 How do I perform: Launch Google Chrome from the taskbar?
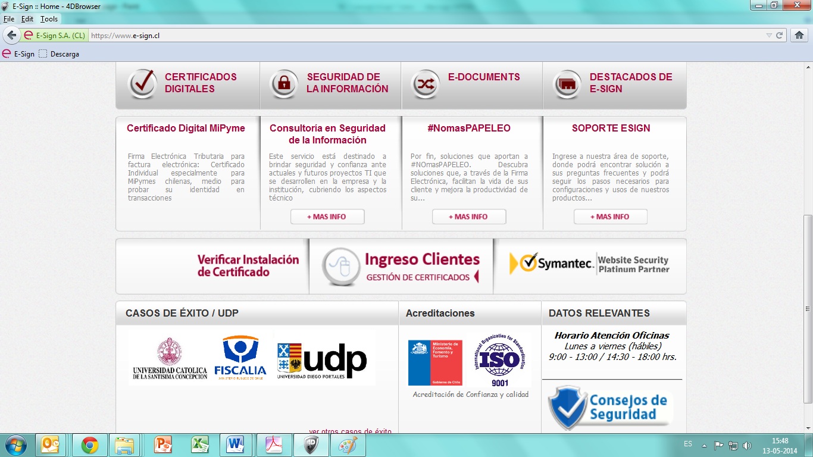click(x=90, y=445)
